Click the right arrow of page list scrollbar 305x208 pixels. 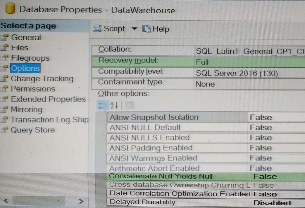click(x=81, y=201)
